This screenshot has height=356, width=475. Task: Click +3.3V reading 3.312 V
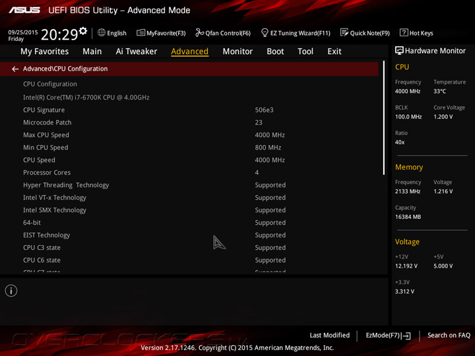click(x=404, y=291)
